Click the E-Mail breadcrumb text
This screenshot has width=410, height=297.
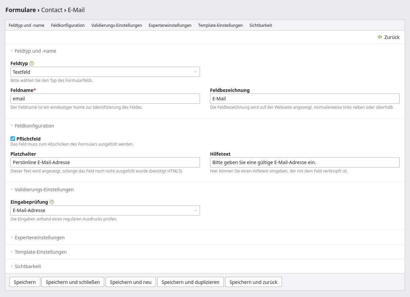pyautogui.click(x=76, y=10)
